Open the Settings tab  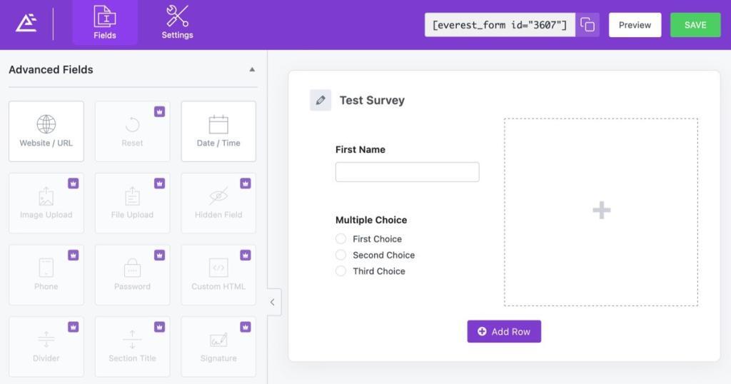tap(177, 24)
